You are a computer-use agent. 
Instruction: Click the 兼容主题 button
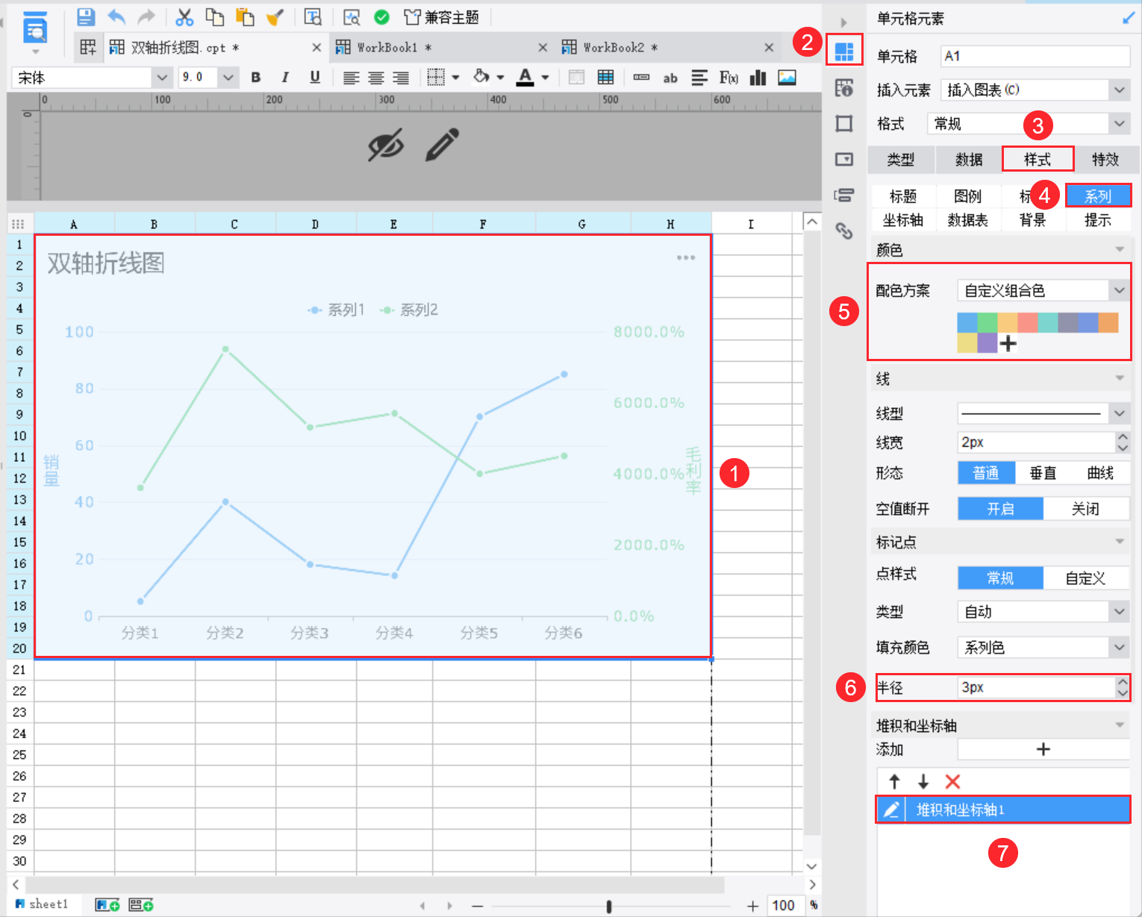pos(441,17)
